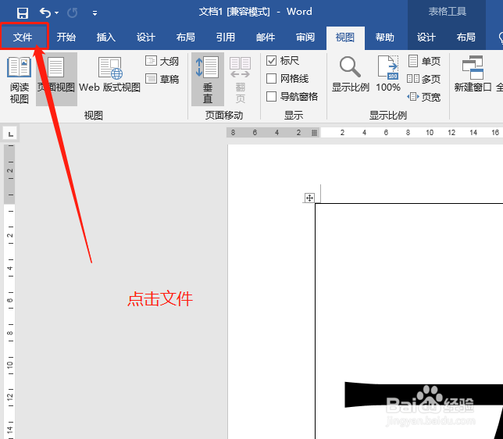Click the 翻页 side-to-side button
503x439 pixels.
coord(241,80)
